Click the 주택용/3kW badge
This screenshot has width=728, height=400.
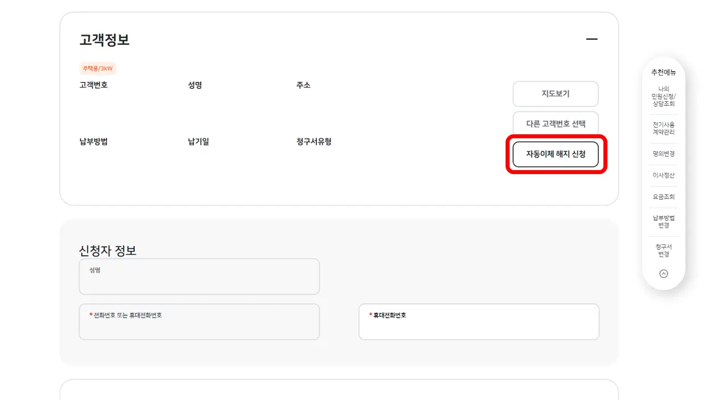coord(98,68)
